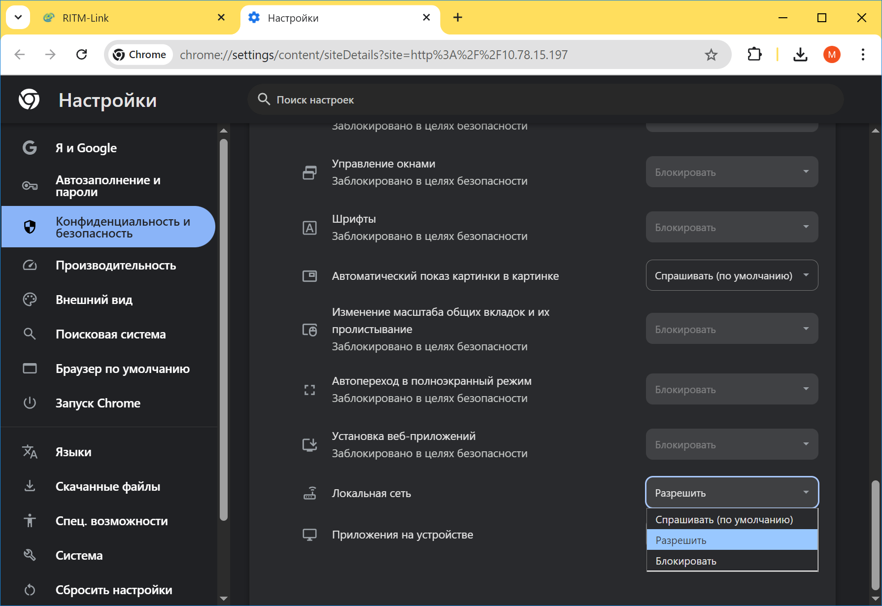Open the tab search chevron button

pos(18,18)
